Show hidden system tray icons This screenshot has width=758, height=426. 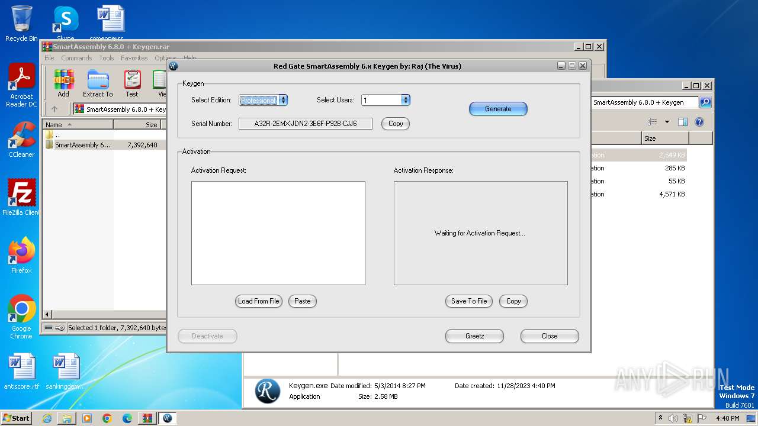(x=660, y=418)
